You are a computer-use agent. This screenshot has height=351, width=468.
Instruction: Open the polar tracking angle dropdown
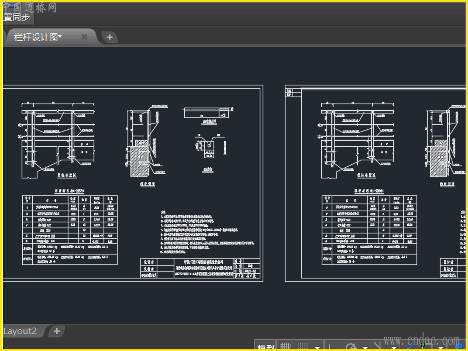365,347
